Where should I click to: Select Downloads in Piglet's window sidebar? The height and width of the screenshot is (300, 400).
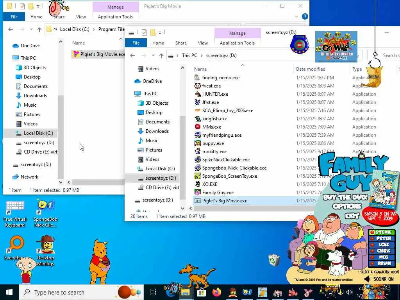(x=35, y=96)
